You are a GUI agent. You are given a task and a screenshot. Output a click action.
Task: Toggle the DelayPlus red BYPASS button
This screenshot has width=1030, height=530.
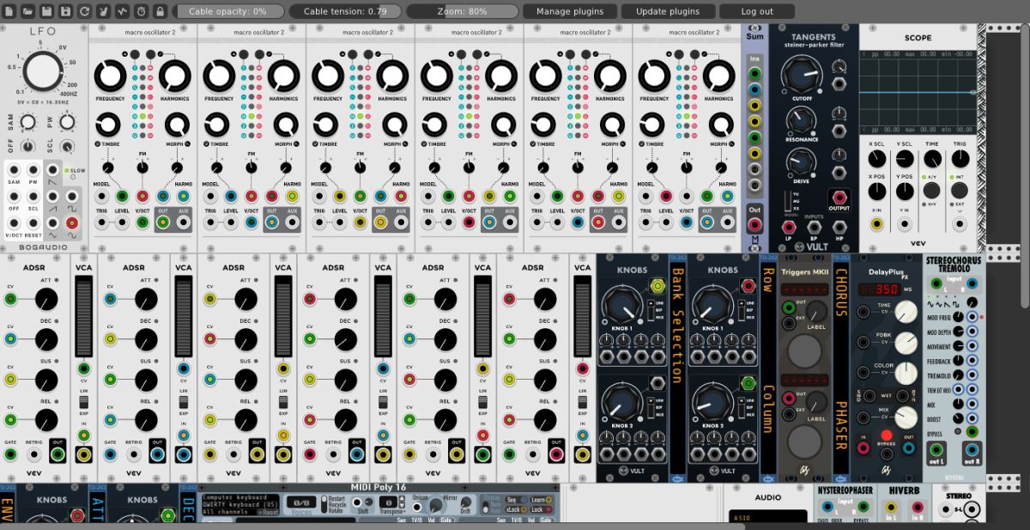coord(886,436)
